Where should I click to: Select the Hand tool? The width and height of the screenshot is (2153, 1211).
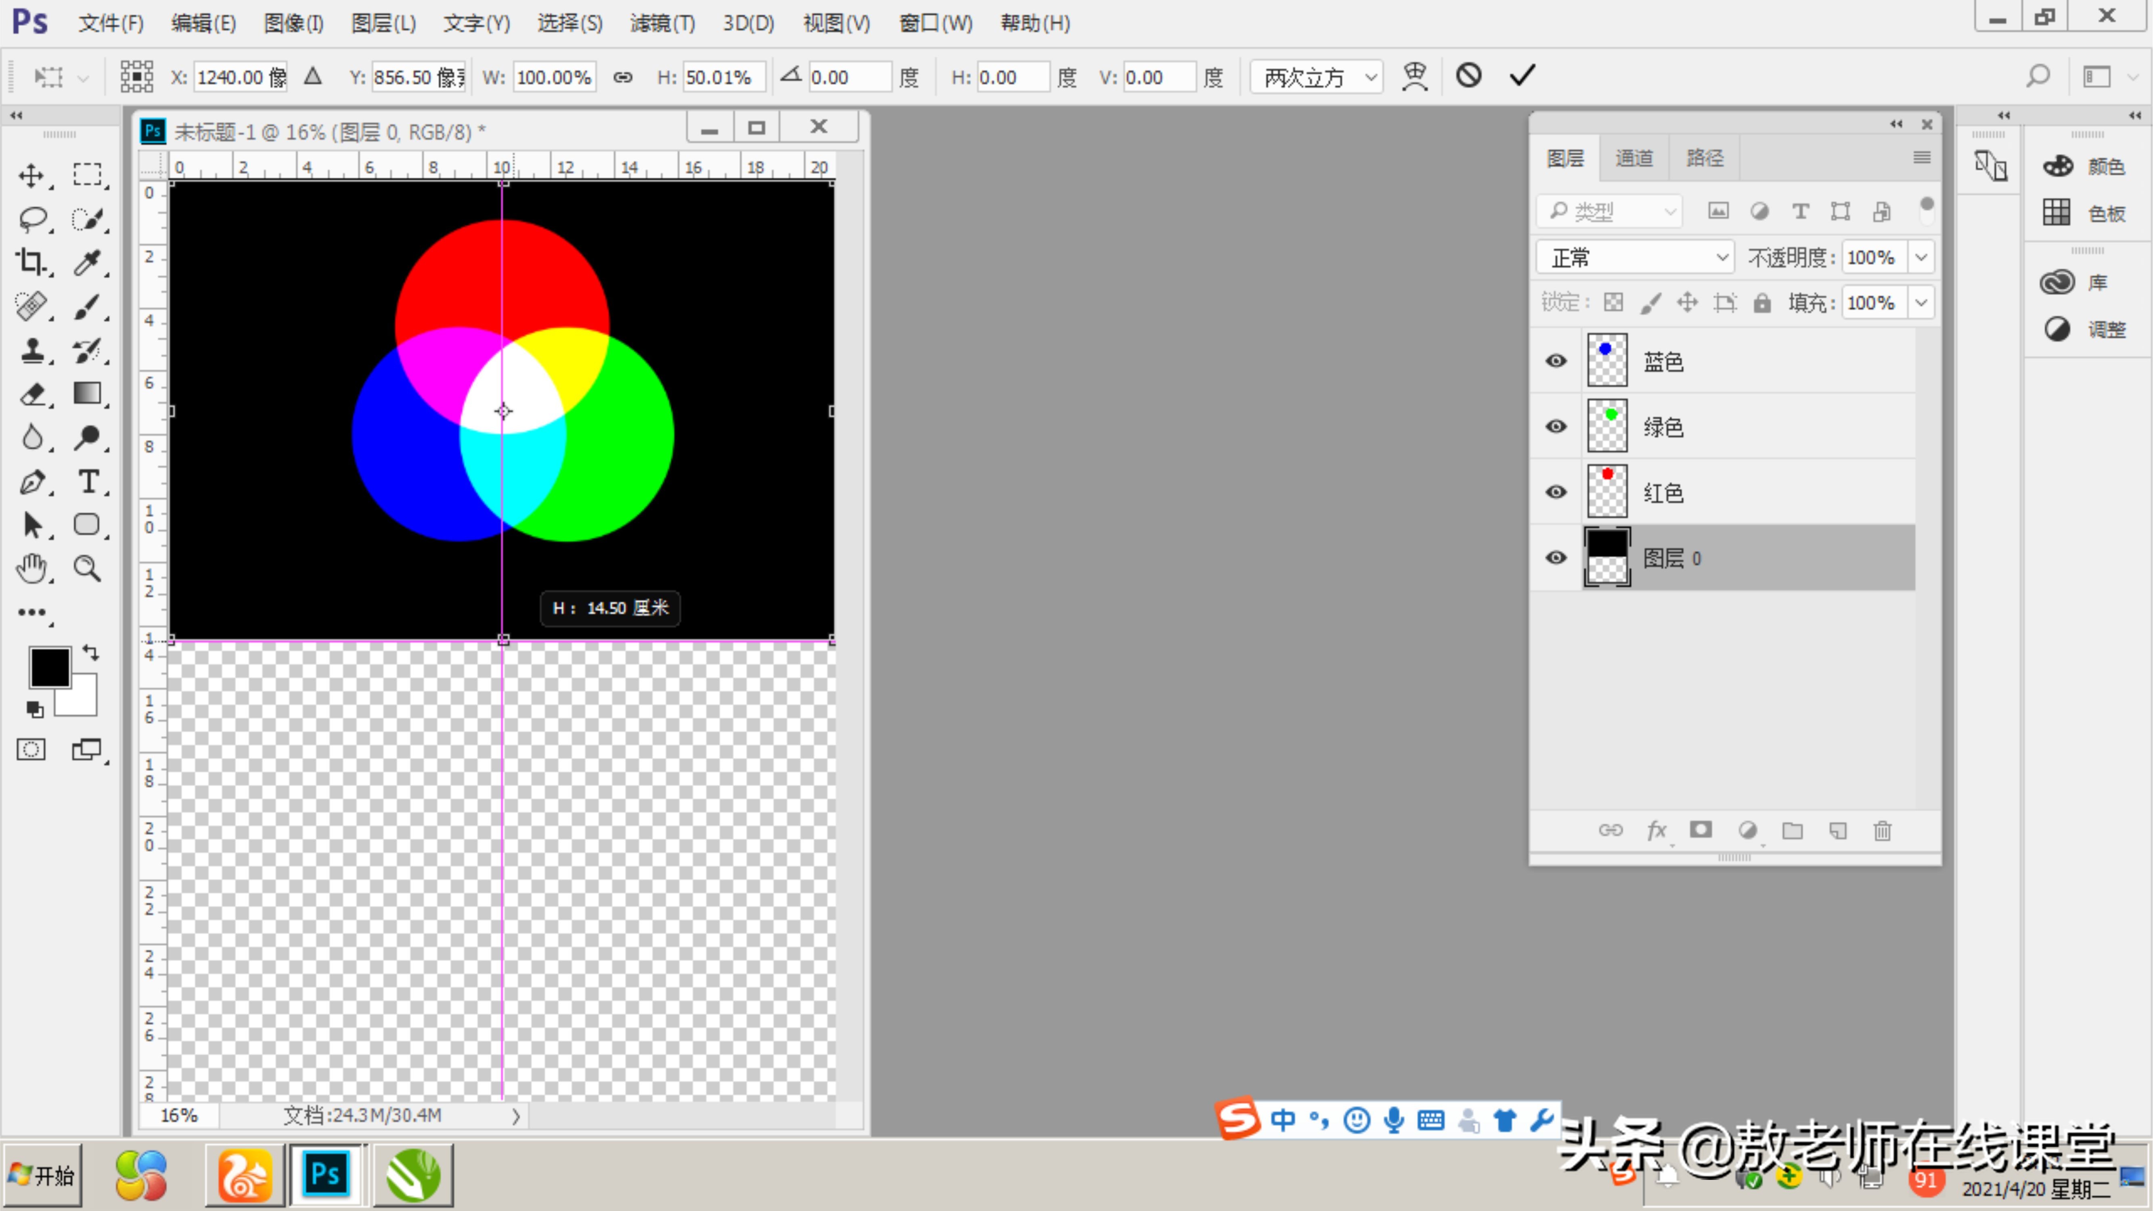32,569
